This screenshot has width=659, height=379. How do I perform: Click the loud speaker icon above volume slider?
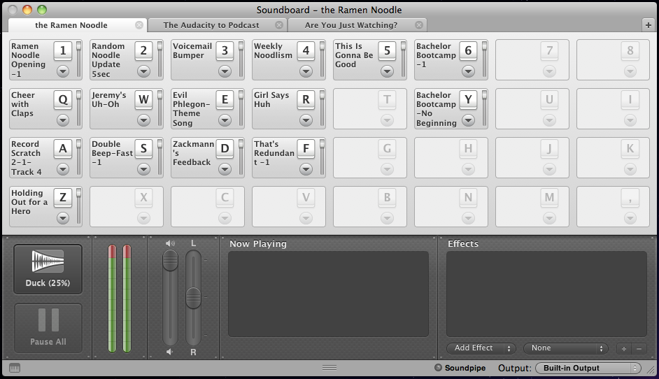(x=170, y=243)
